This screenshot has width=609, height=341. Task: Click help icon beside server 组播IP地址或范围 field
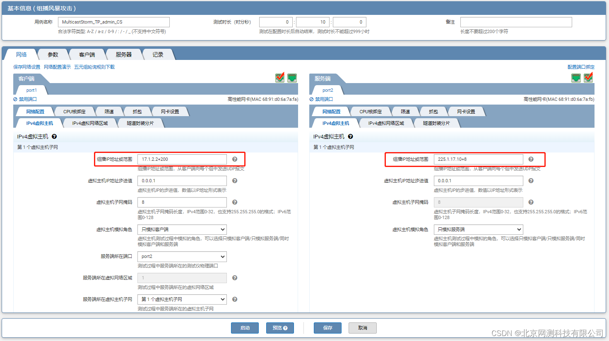[531, 159]
